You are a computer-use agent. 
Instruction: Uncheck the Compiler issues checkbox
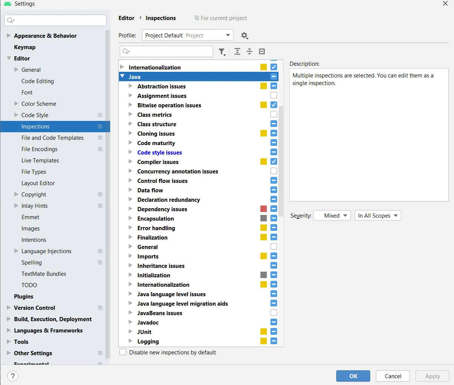274,162
